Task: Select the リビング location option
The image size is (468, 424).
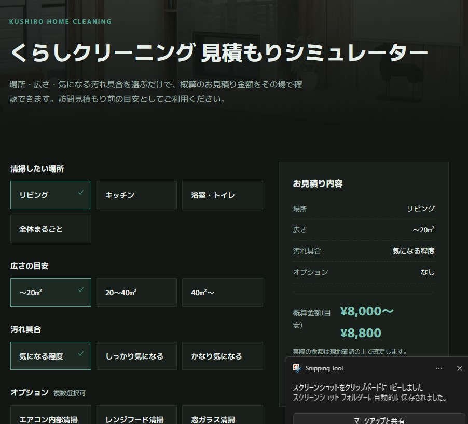Action: (x=51, y=195)
